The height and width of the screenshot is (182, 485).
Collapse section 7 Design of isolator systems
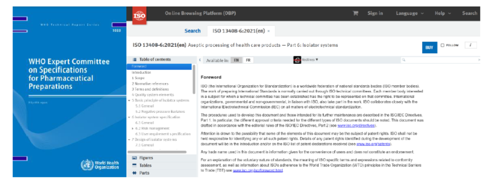coord(129,140)
